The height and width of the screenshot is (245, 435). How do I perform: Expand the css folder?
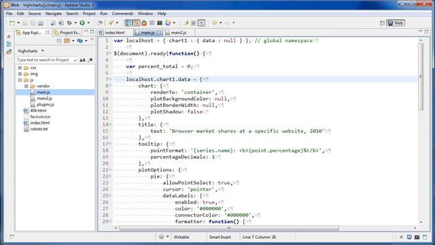20,68
